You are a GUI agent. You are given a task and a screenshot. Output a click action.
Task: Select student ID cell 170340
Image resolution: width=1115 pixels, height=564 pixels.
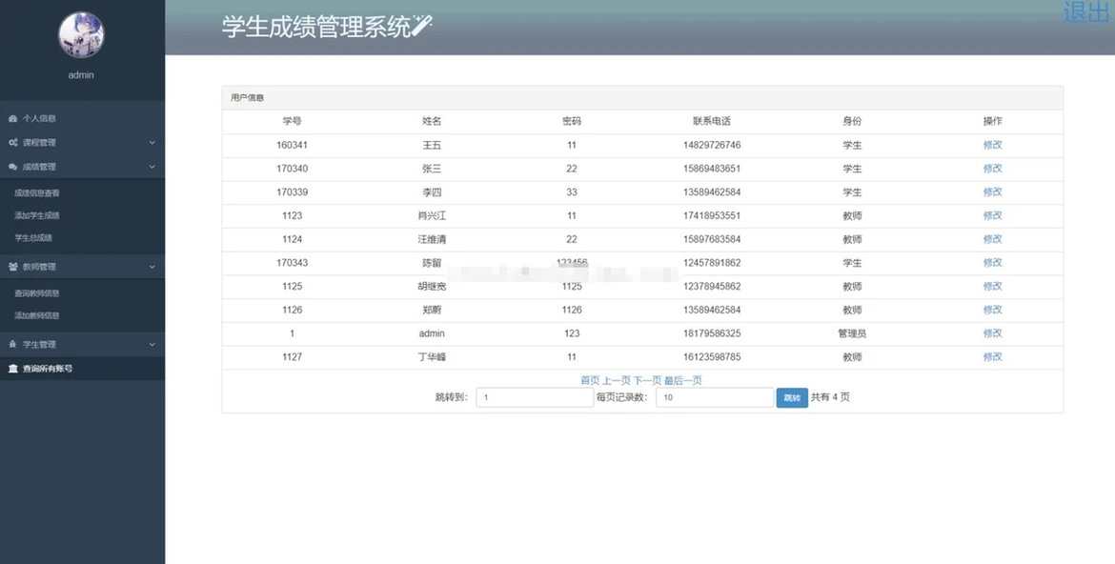pos(293,169)
